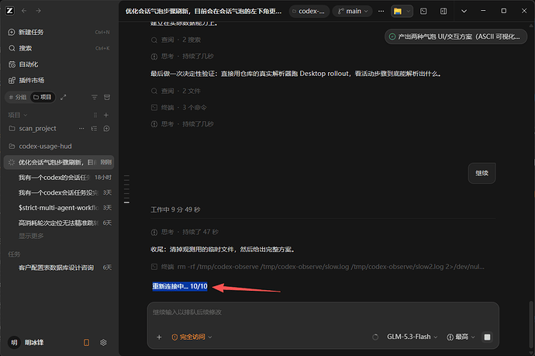
Task: Open the sidebar filter icon
Action: coord(95,97)
